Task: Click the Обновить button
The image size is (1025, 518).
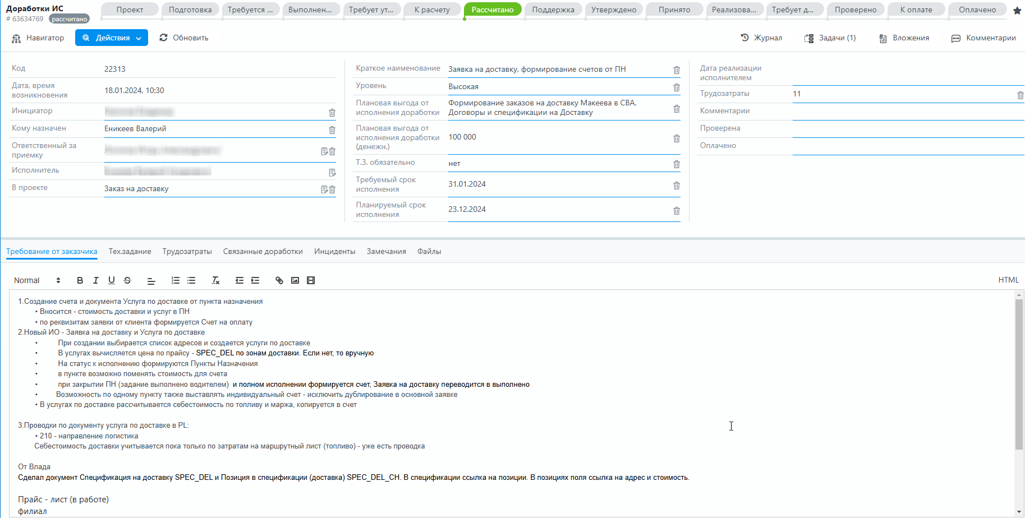Action: tap(184, 38)
